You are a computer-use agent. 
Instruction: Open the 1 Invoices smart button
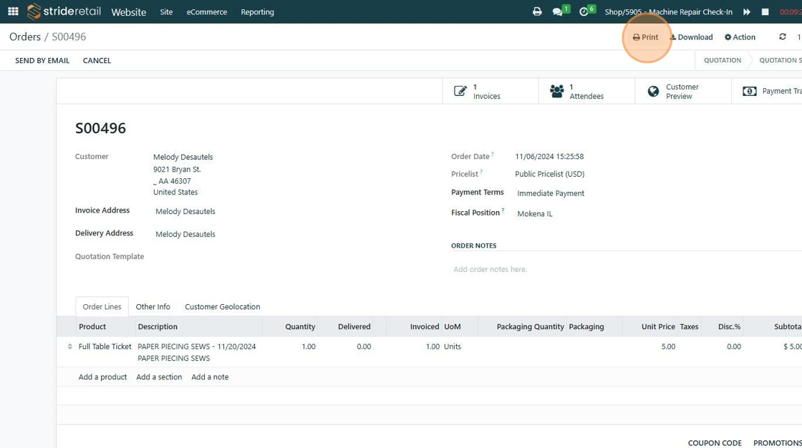(490, 91)
